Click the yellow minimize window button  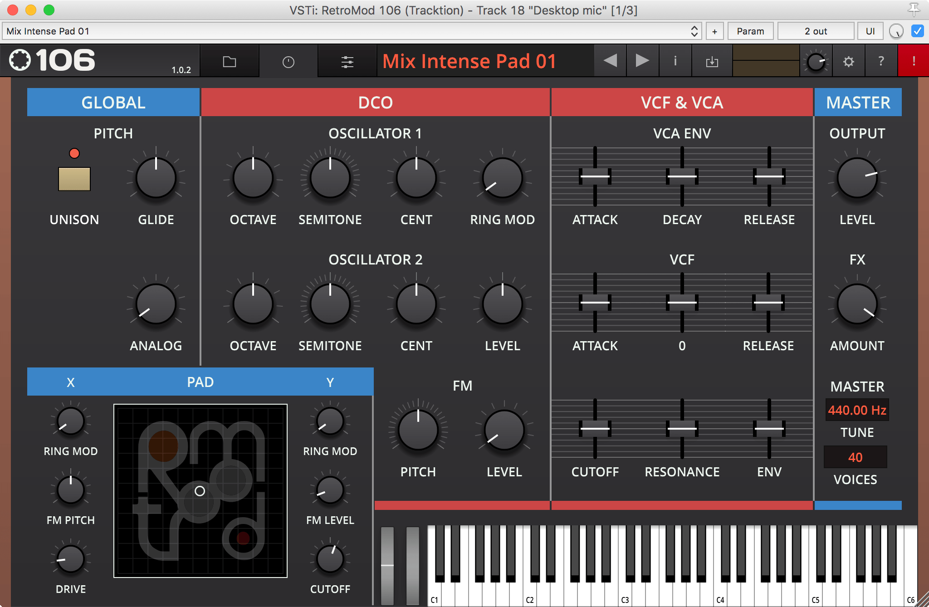coord(31,10)
